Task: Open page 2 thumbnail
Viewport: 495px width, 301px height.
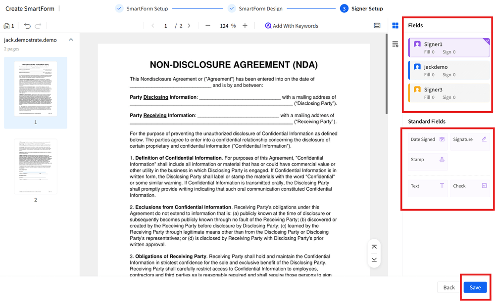Action: [36, 166]
